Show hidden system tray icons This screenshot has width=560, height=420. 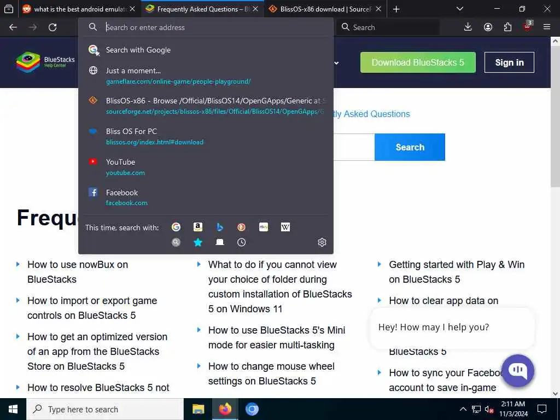(x=463, y=409)
